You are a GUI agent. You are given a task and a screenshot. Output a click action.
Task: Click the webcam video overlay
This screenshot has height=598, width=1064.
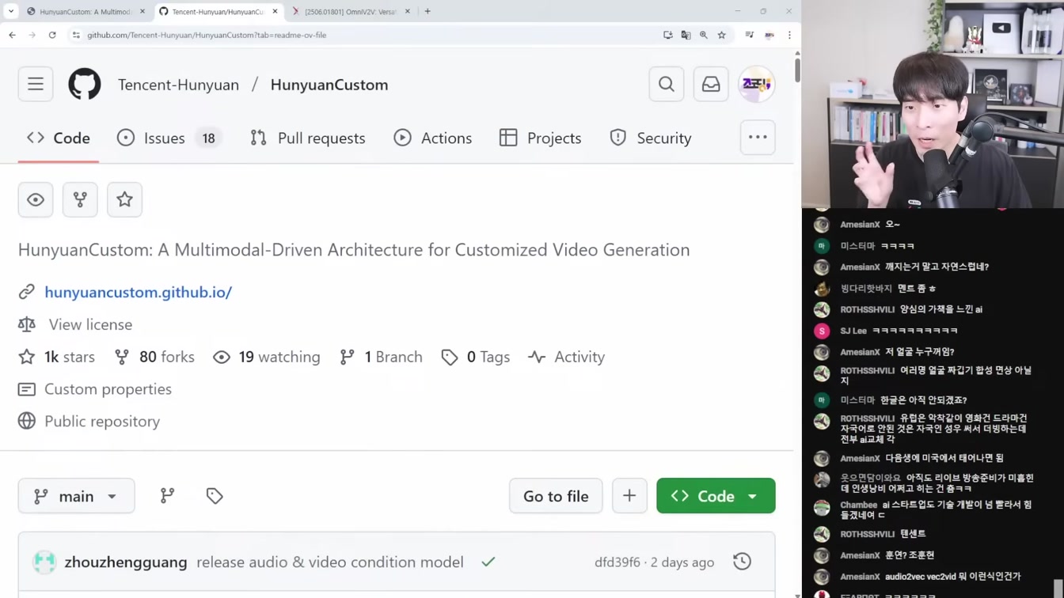(x=933, y=104)
